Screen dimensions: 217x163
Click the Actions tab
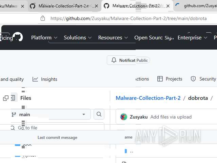click(142, 79)
